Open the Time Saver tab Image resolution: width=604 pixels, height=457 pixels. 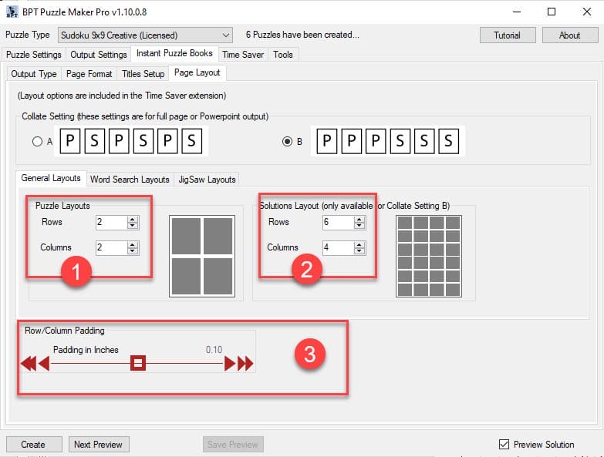tap(242, 55)
